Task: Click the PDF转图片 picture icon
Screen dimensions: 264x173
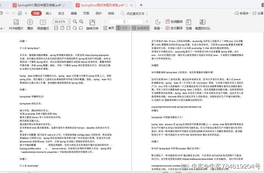Action: click(x=16, y=22)
